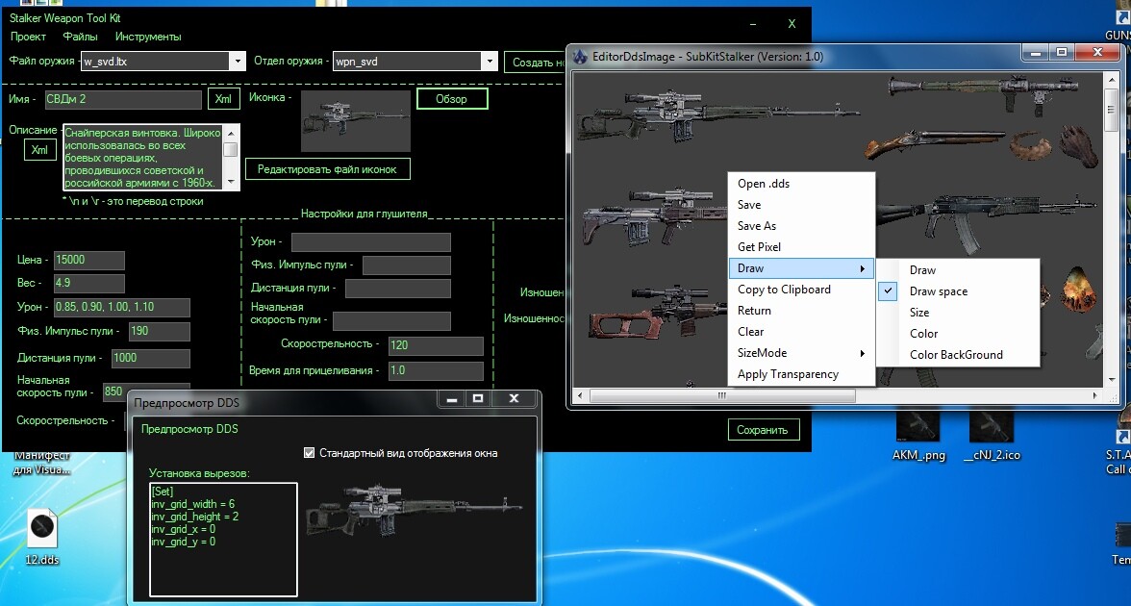Expand the Файл оружия w_svd.ltx dropdown
This screenshot has width=1131, height=606.
click(x=238, y=62)
